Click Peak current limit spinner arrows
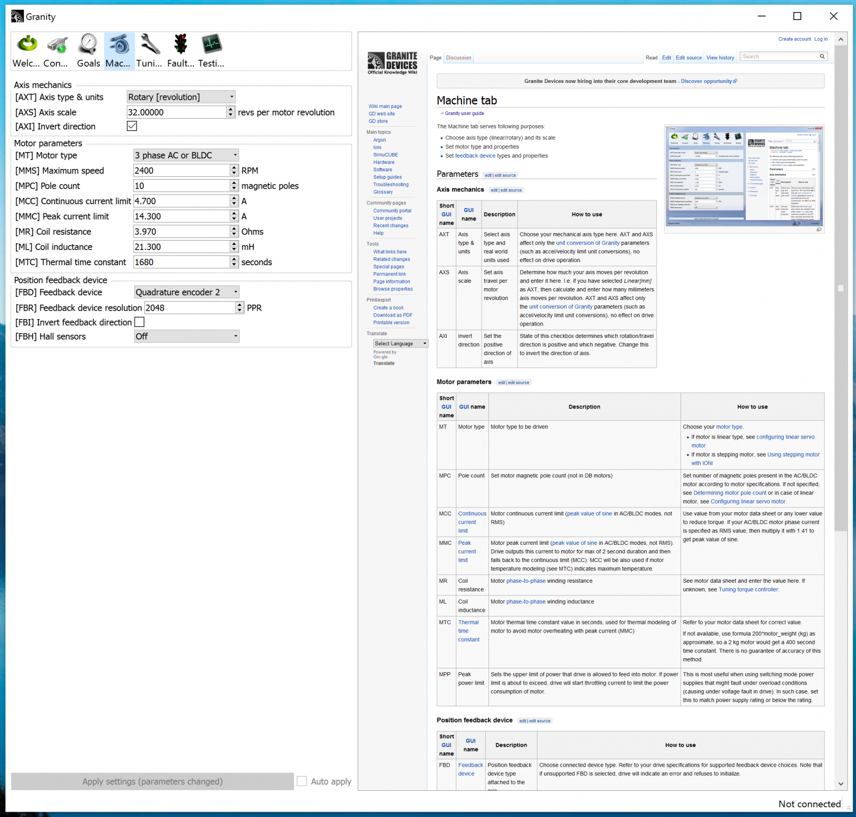The height and width of the screenshot is (817, 856). pyautogui.click(x=234, y=216)
